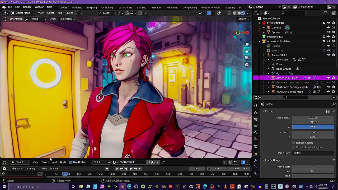Enable the Render Region checkbox
Image resolution: width=338 pixels, height=190 pixels.
(294, 143)
